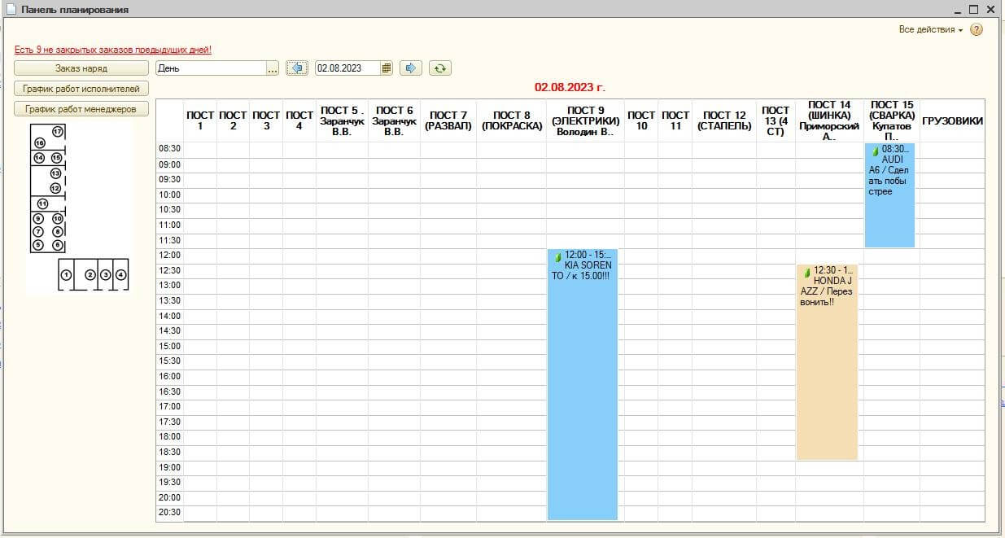Click the ГРУЗОВИКИ column header

click(952, 120)
